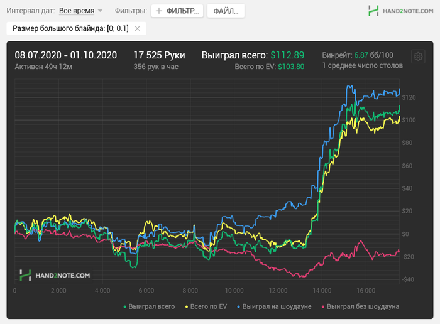Image resolution: width=440 pixels, height=324 pixels.
Task: Click the Всего по EV $103.80 value
Action: point(269,66)
